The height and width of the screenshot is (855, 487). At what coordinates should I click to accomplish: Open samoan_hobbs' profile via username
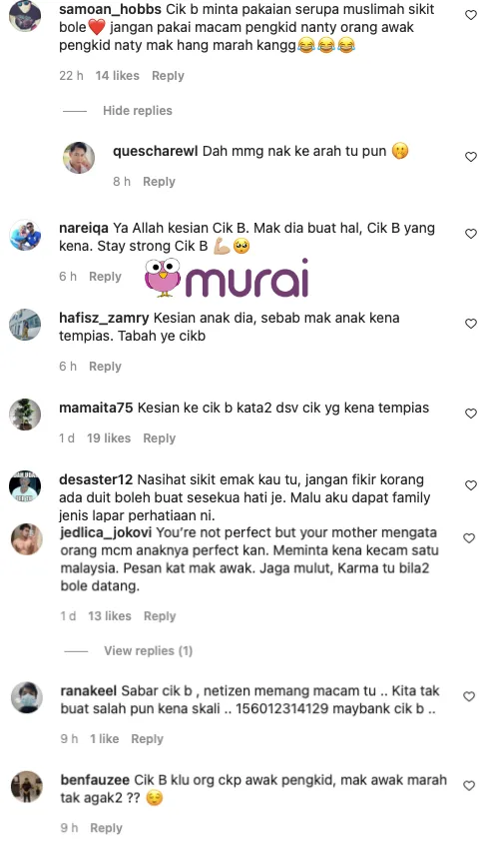click(110, 9)
